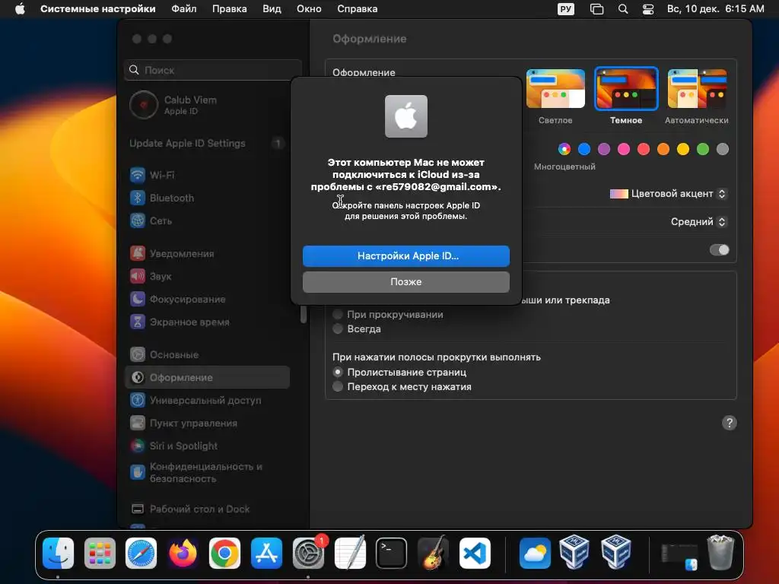Toggle the switch in appearance pane
Viewport: 779px width, 584px height.
coord(719,249)
